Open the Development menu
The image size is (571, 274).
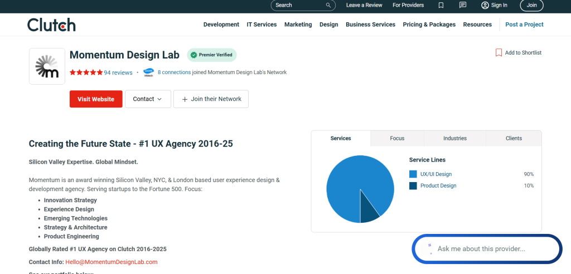coord(221,25)
